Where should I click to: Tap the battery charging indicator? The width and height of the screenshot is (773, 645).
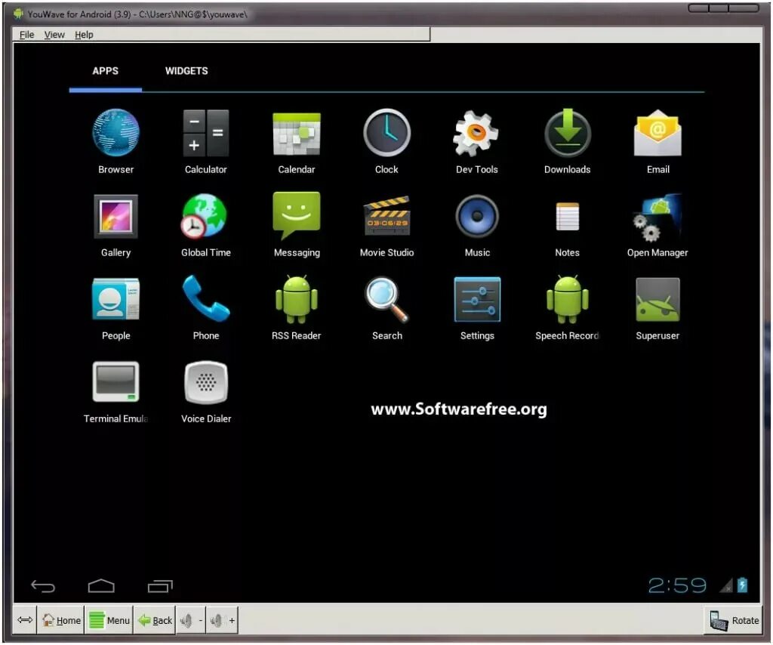[743, 585]
